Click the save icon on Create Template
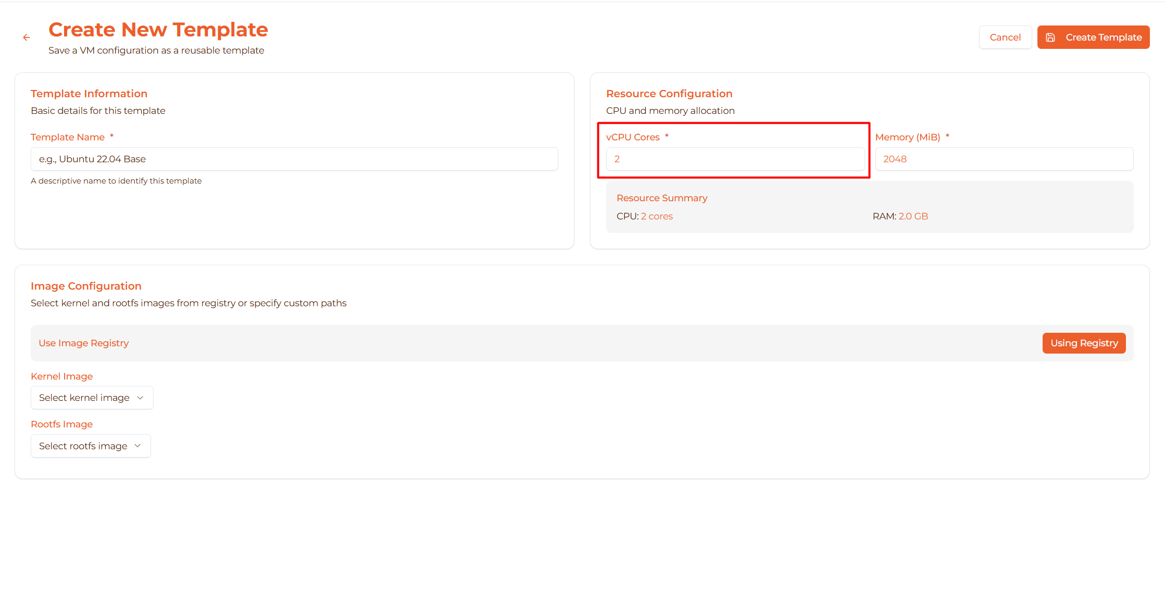Viewport: 1165px width, 599px height. click(1050, 37)
